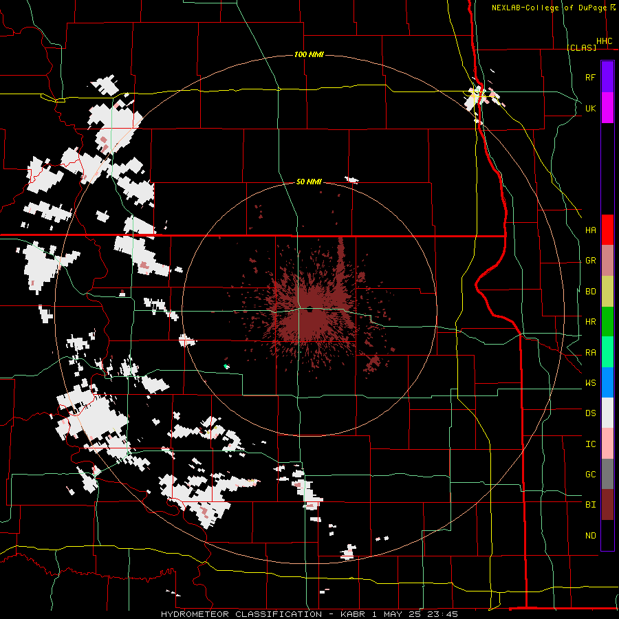Click the mint green RA legend swatch
This screenshot has width=619, height=619.
[x=607, y=352]
